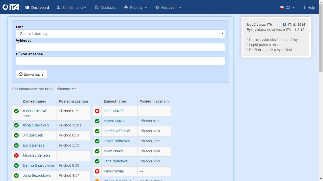
Task: Open the CZ language selector
Action: click(287, 8)
